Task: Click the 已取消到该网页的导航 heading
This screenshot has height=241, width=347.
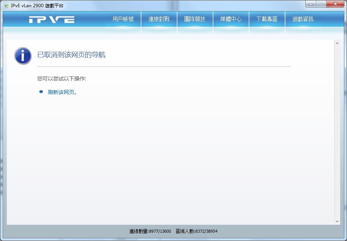Action: [71, 54]
